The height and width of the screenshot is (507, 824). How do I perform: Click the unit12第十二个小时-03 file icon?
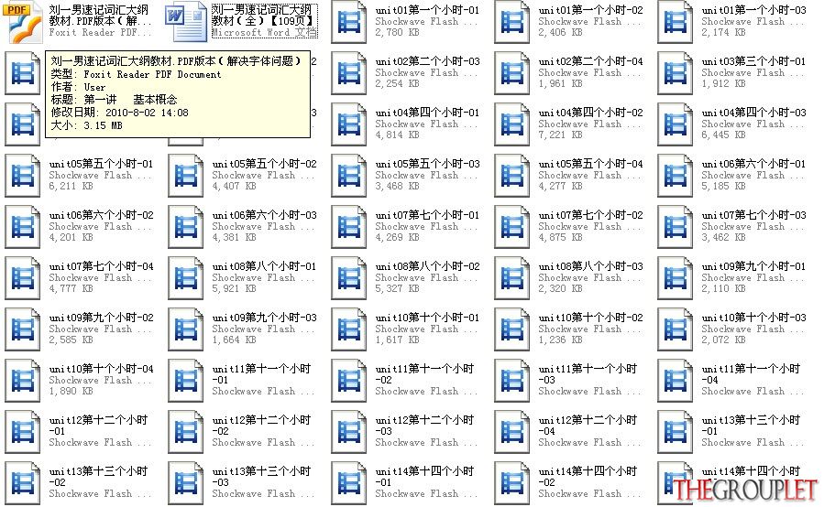pyautogui.click(x=349, y=432)
